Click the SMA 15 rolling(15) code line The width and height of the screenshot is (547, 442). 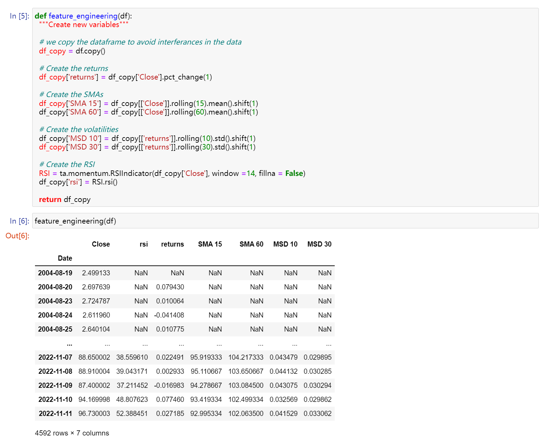[x=148, y=104]
